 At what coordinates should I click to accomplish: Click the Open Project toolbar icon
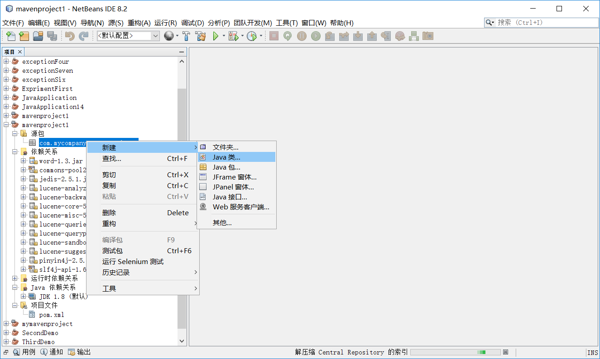[x=38, y=36]
